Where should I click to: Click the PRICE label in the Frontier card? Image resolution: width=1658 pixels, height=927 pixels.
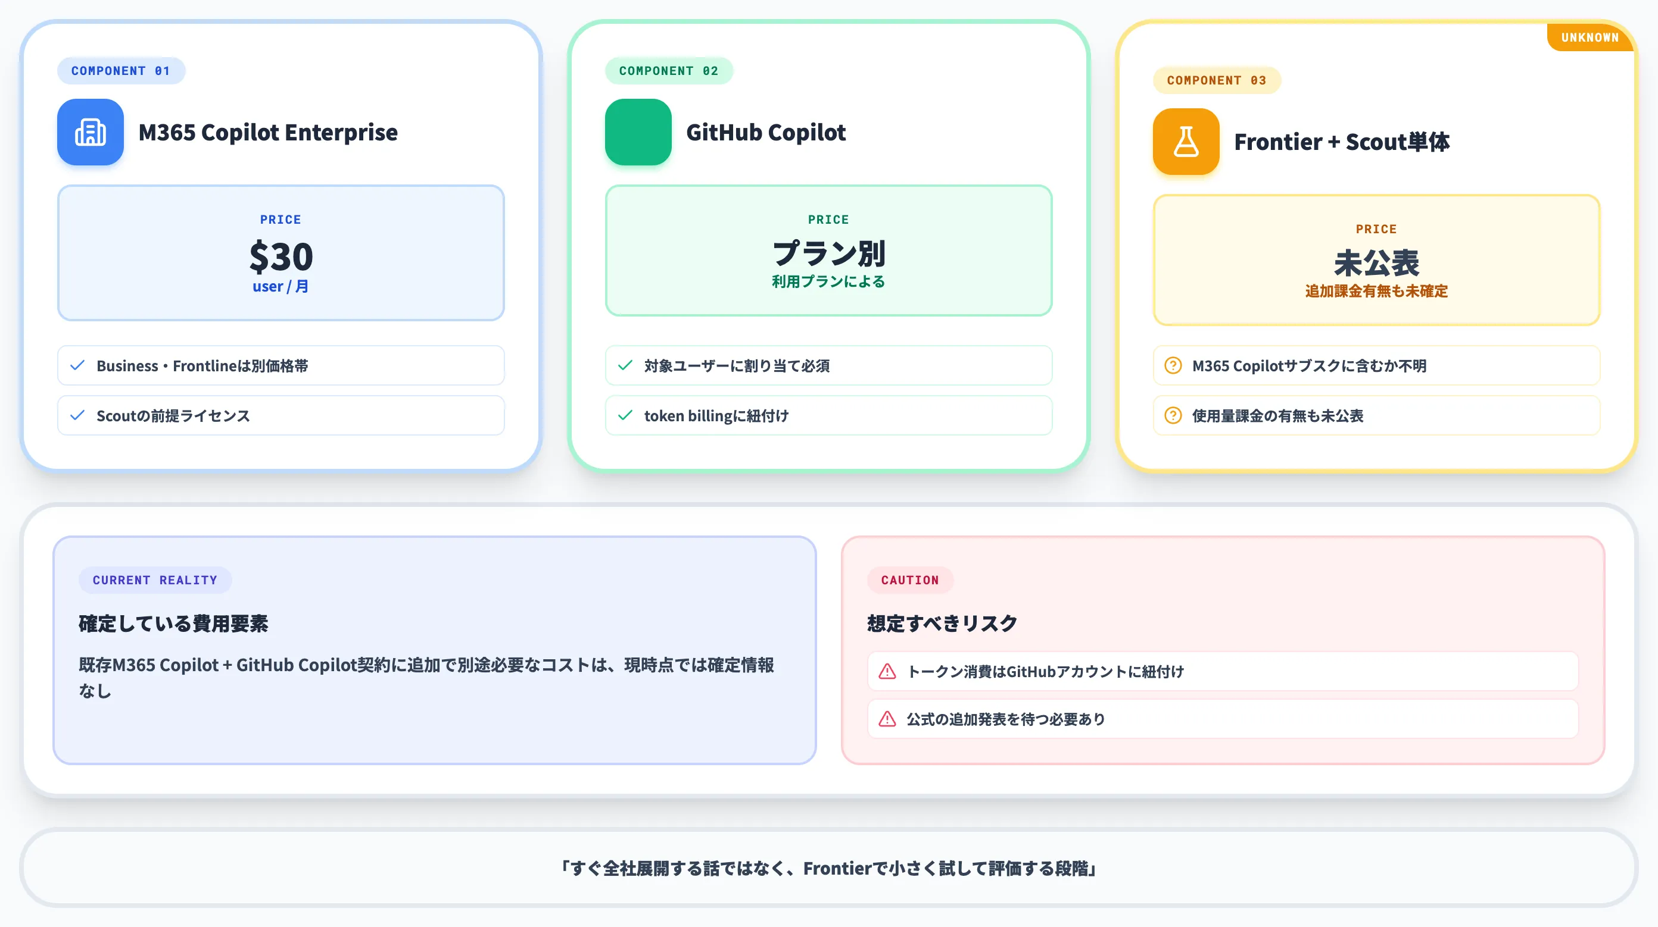[x=1376, y=229]
